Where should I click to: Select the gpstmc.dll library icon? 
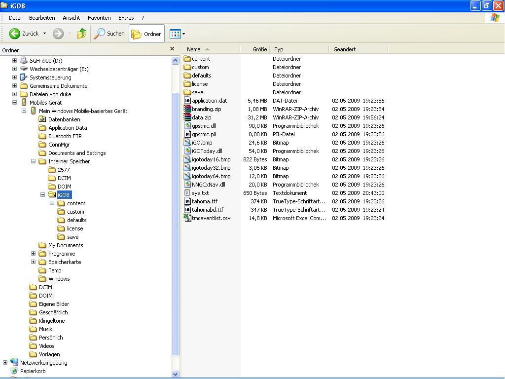coord(187,126)
